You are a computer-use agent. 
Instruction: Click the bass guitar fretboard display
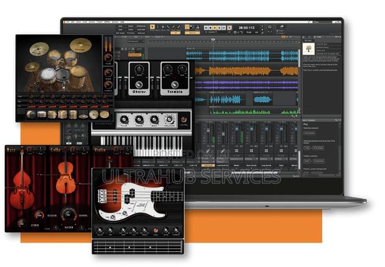(137, 247)
